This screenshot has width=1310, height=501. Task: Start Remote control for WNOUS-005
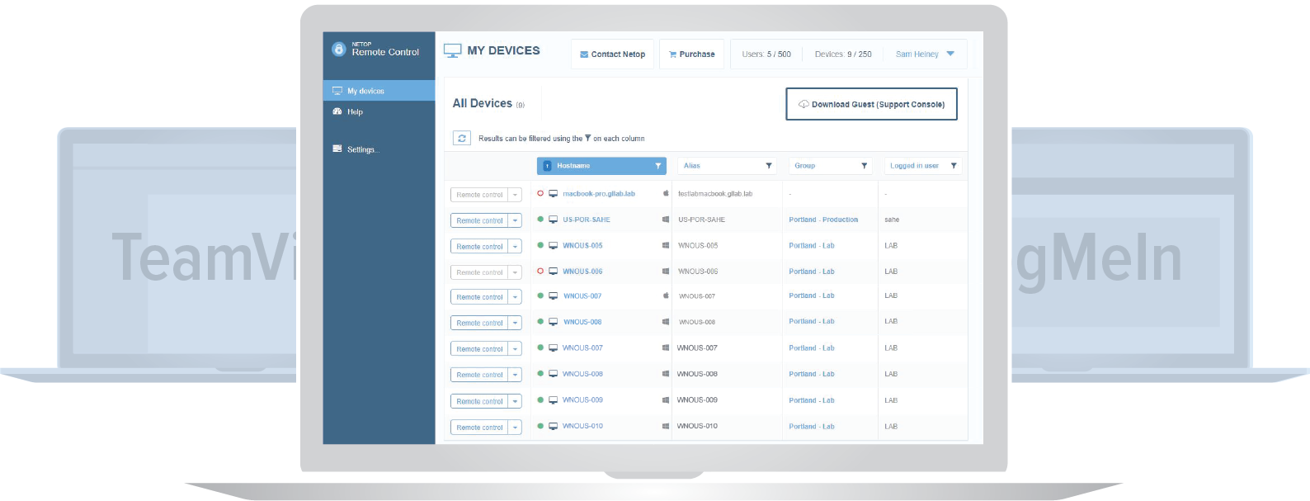click(479, 246)
